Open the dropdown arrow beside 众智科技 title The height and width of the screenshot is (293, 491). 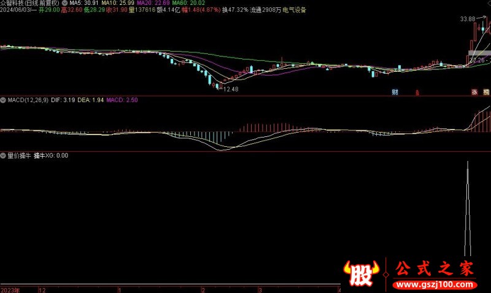coord(64,3)
